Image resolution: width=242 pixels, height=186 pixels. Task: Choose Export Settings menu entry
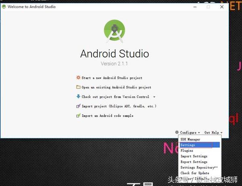pyautogui.click(x=200, y=162)
